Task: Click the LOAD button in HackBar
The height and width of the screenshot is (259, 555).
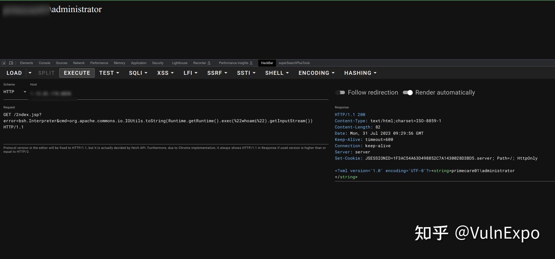Action: click(x=14, y=73)
